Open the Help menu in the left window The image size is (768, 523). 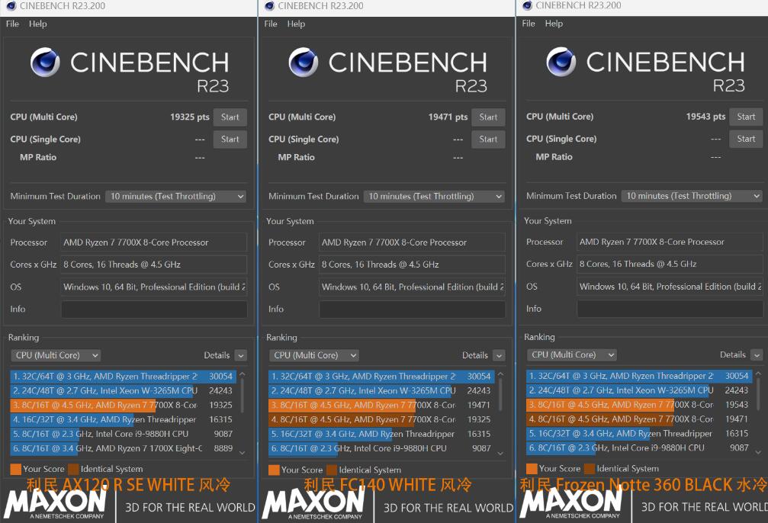[37, 24]
